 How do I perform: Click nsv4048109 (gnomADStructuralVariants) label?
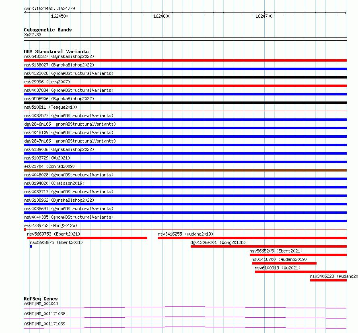click(69, 132)
